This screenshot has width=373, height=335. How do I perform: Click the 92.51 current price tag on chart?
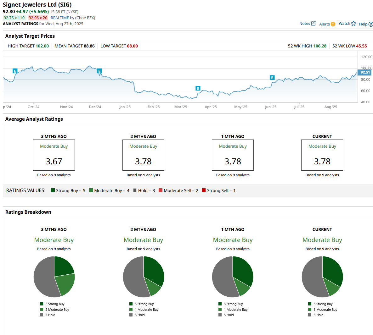(x=365, y=72)
